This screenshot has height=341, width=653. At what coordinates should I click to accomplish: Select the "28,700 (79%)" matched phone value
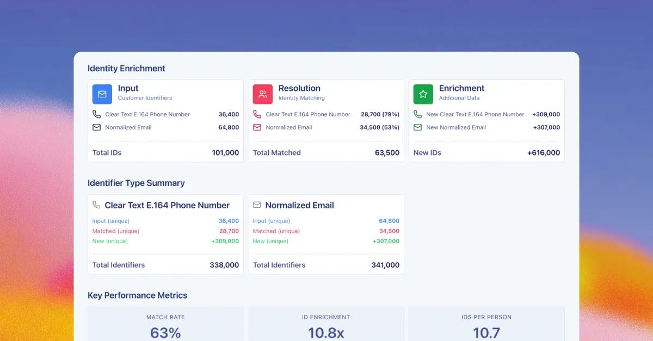(x=380, y=114)
